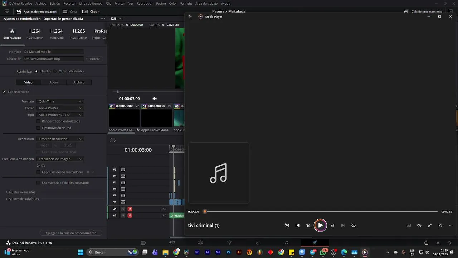Select Un clip render radio button
458x258 pixels.
(x=36, y=71)
